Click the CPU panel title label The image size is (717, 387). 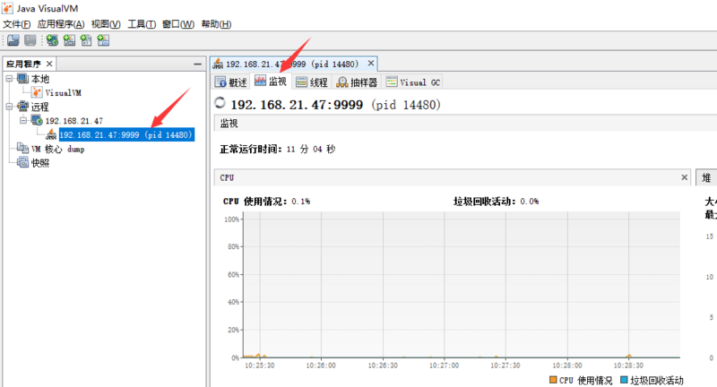[x=227, y=177]
